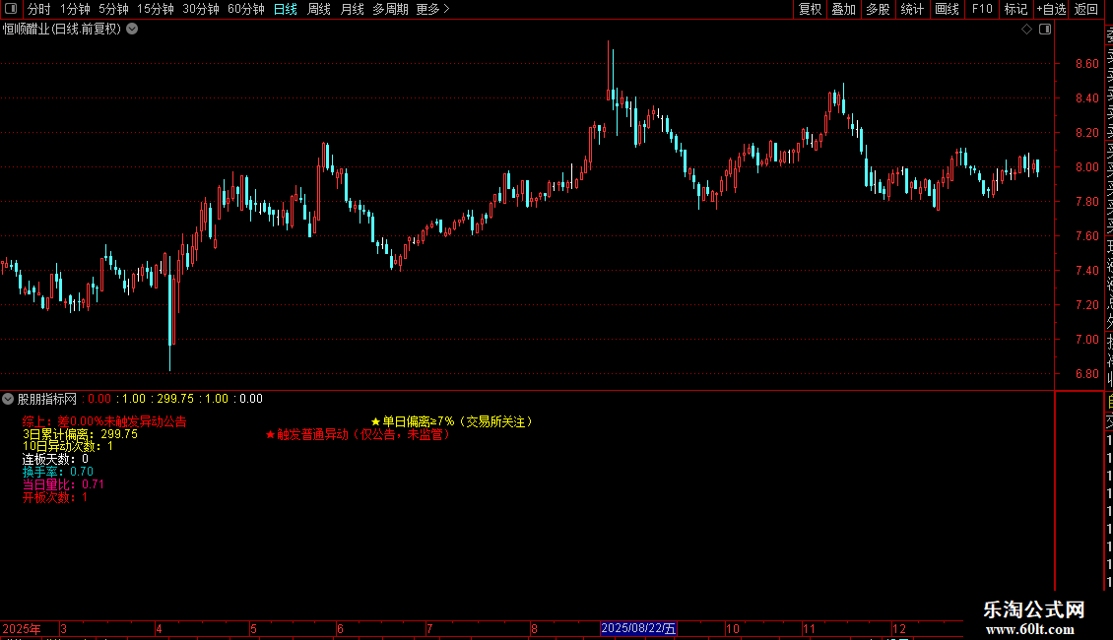Click the 8.40 price axis label

1086,97
